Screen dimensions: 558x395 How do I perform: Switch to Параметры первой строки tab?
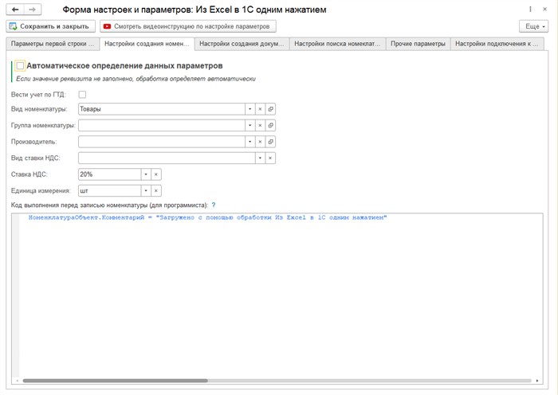tap(53, 44)
